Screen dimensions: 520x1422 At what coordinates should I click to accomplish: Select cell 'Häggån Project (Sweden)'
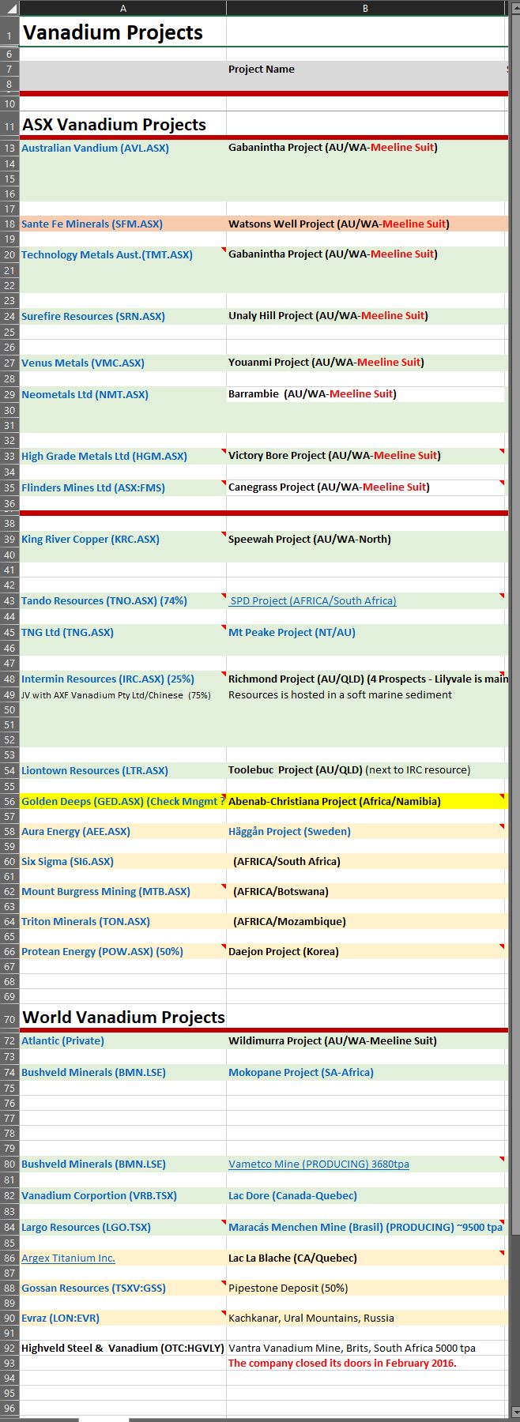tap(366, 831)
